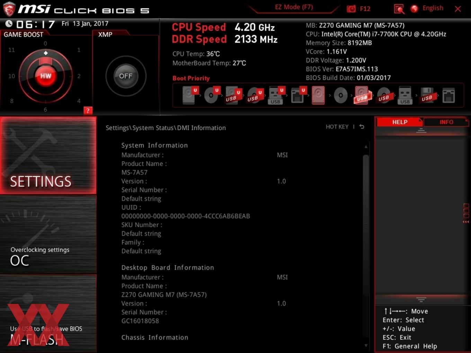Viewport: 471px width, 353px height.
Task: Select the legacy USB CD/DVD boot icon
Action: pos(384,95)
